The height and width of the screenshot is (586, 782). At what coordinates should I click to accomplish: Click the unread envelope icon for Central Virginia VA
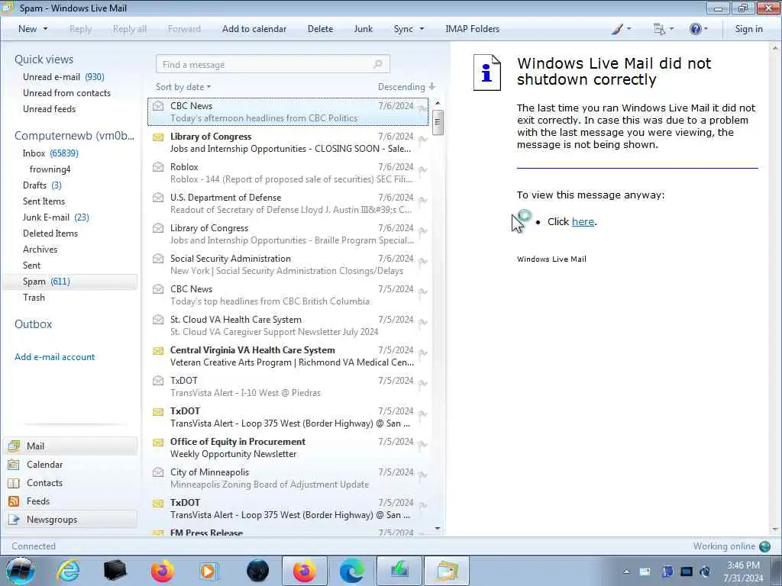click(x=158, y=350)
